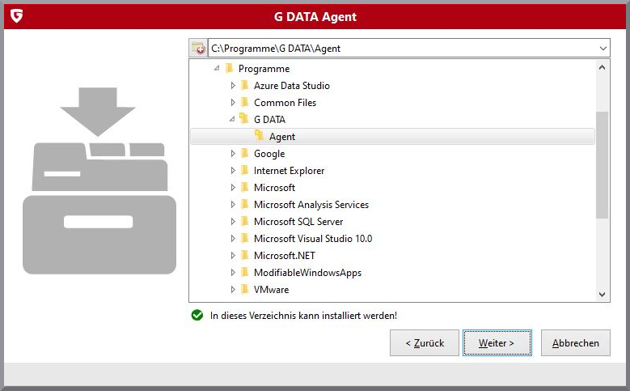Select Microsoft Analysis Services label
This screenshot has height=391, width=630.
pyautogui.click(x=311, y=205)
